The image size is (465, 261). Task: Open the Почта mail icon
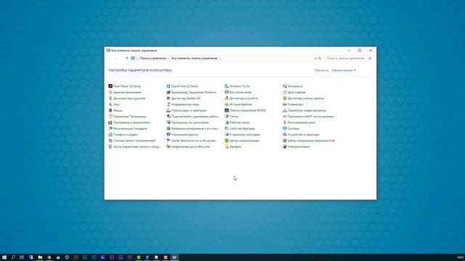(x=227, y=116)
